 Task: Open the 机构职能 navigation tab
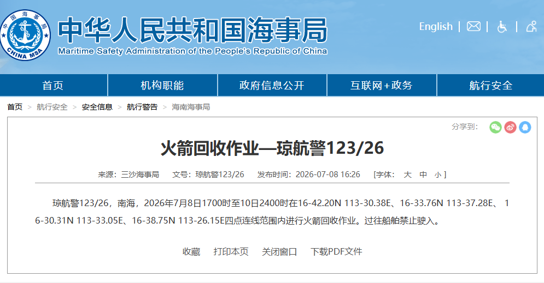(162, 85)
